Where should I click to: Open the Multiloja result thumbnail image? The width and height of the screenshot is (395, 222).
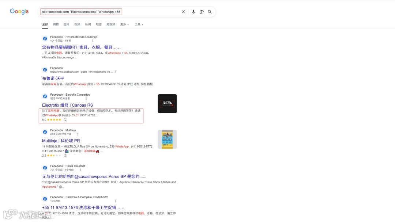(x=167, y=139)
